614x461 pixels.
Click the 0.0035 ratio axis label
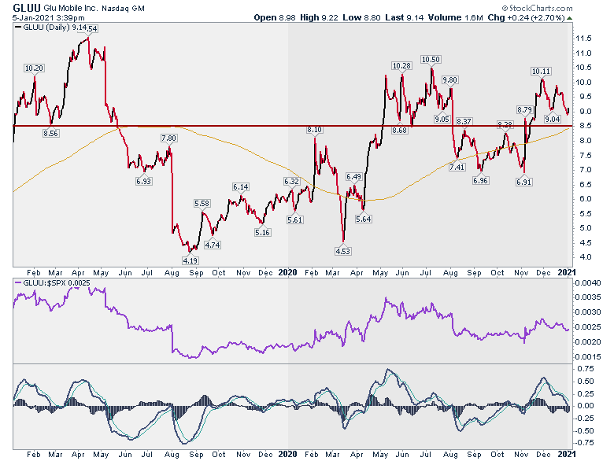coord(588,297)
